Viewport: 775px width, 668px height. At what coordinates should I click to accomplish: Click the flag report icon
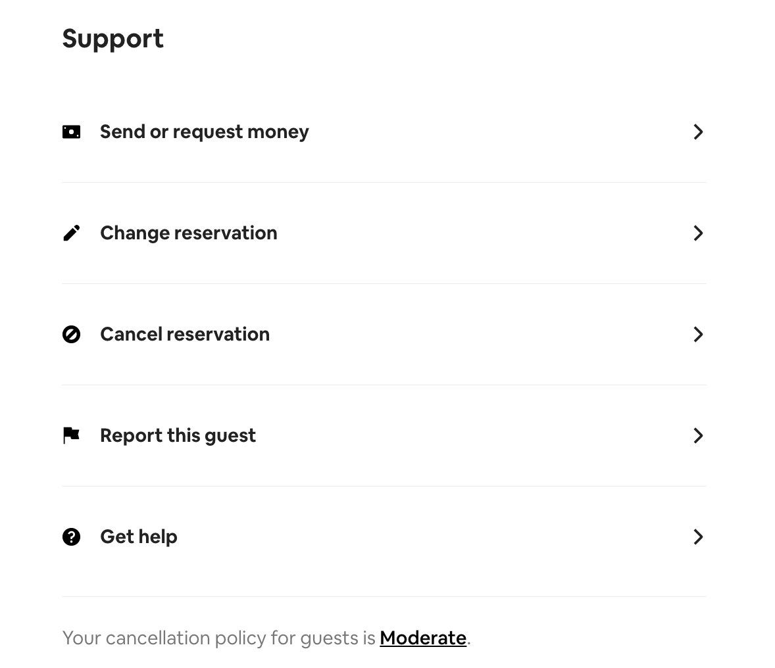coord(71,435)
